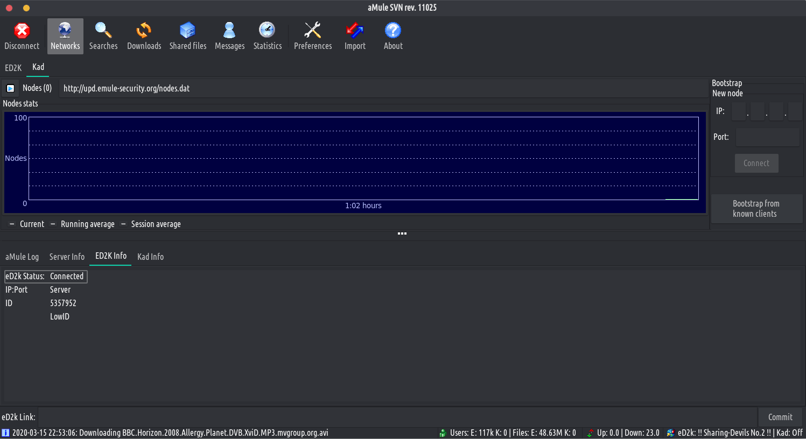Screen dimensions: 806x439
Task: Switch to the ED2K network tab
Action: tap(13, 68)
